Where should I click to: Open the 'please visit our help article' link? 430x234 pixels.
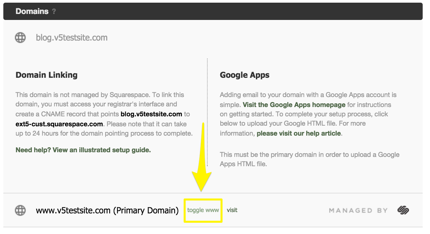pyautogui.click(x=299, y=133)
